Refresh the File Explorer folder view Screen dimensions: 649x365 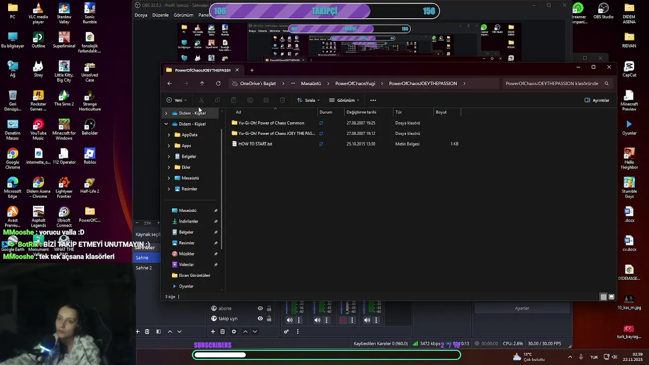pyautogui.click(x=218, y=84)
